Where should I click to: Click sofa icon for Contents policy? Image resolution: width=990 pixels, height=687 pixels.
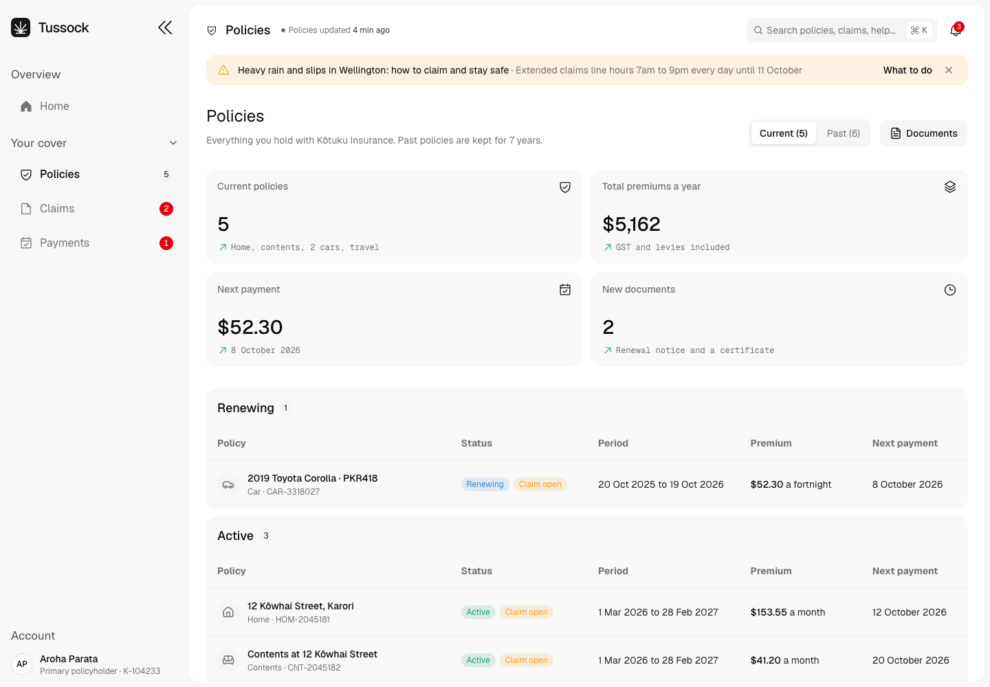(228, 660)
